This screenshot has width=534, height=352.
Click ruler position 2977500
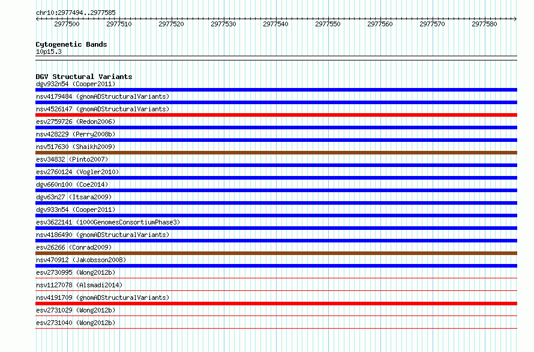point(67,24)
